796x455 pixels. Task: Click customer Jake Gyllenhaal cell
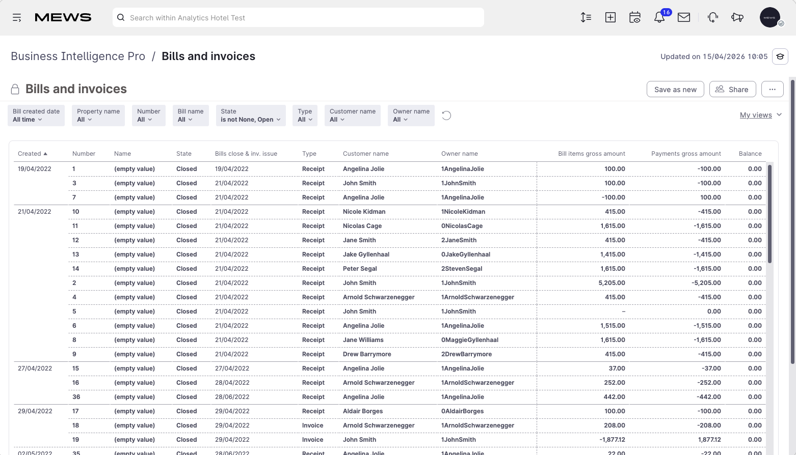point(366,254)
